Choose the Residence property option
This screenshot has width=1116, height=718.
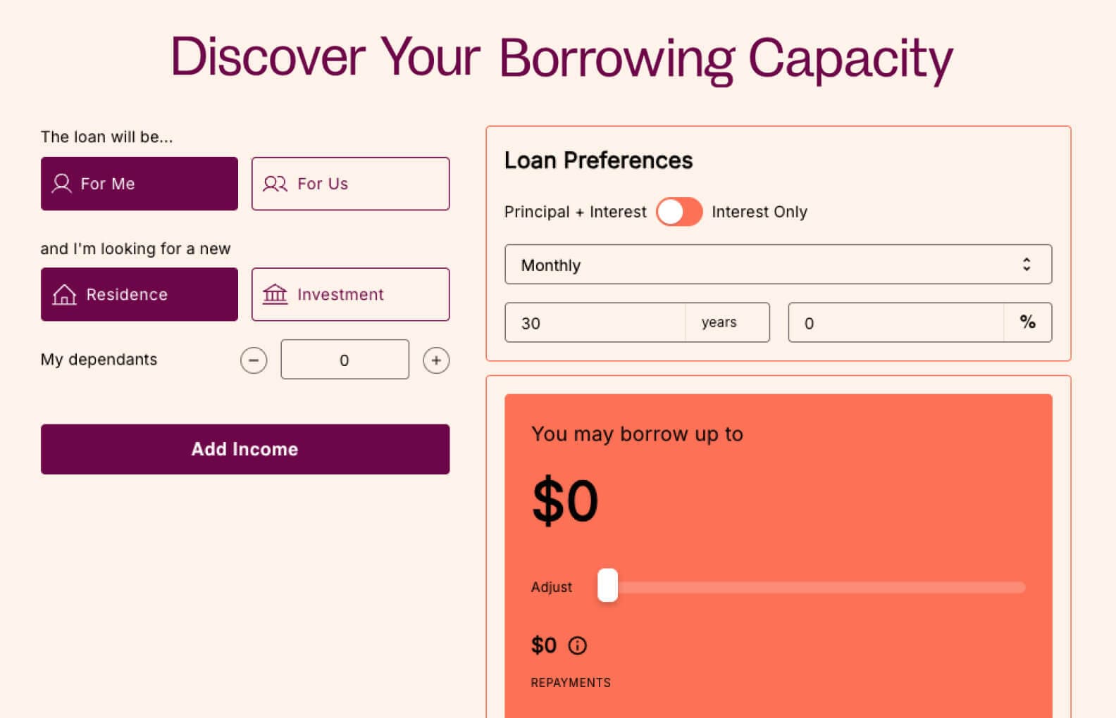139,294
